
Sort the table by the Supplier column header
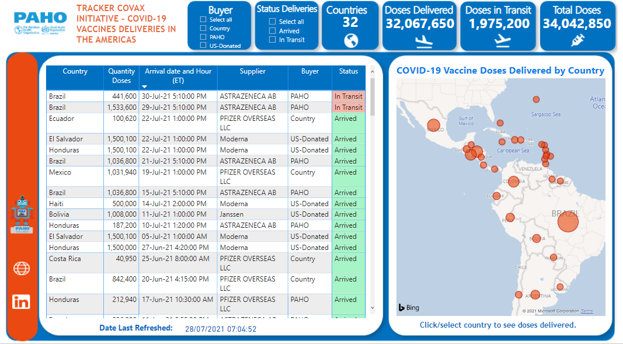(252, 71)
